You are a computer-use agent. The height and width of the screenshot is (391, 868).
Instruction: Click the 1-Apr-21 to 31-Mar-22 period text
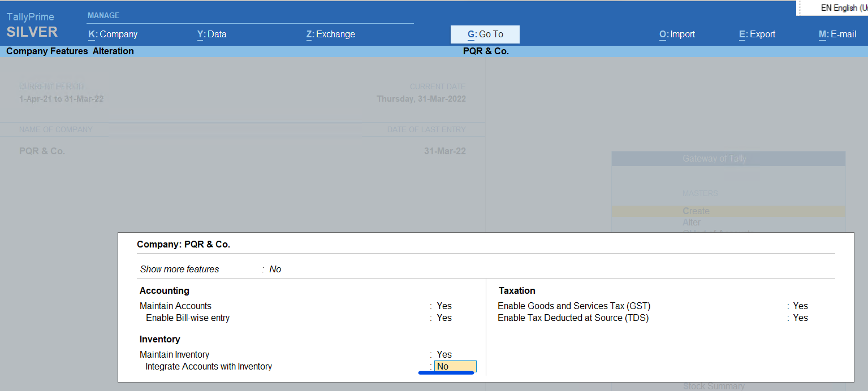pos(62,99)
